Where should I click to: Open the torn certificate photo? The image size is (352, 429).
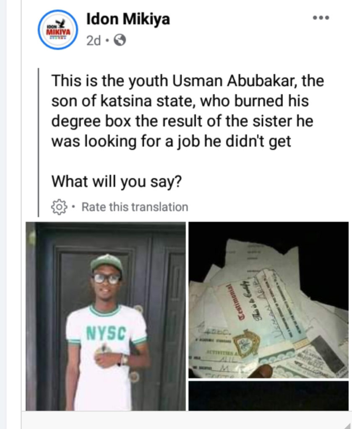269,300
